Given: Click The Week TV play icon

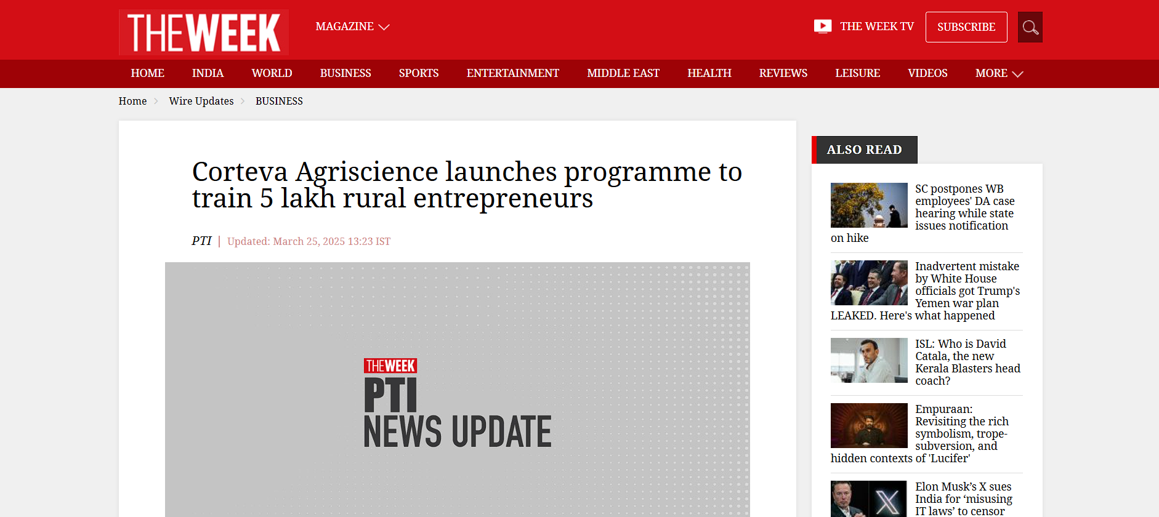Looking at the screenshot, I should click(823, 26).
